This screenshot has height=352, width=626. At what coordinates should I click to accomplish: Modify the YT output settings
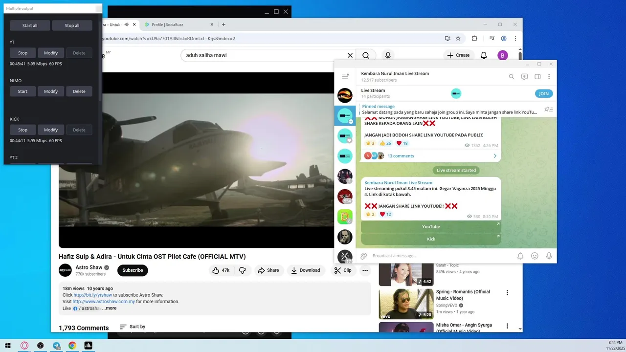click(x=51, y=53)
